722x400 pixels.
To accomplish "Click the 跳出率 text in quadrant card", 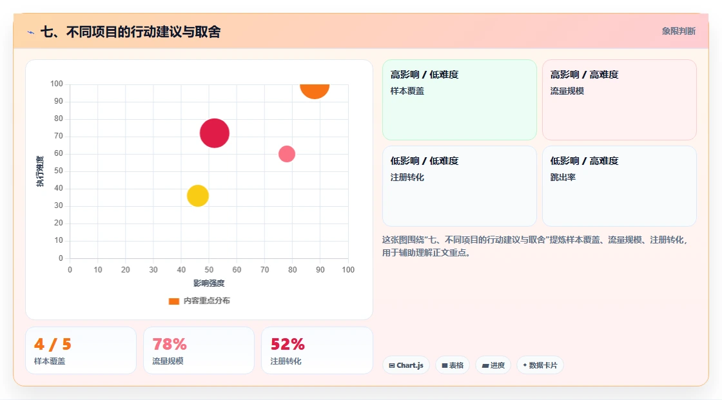I will click(563, 177).
